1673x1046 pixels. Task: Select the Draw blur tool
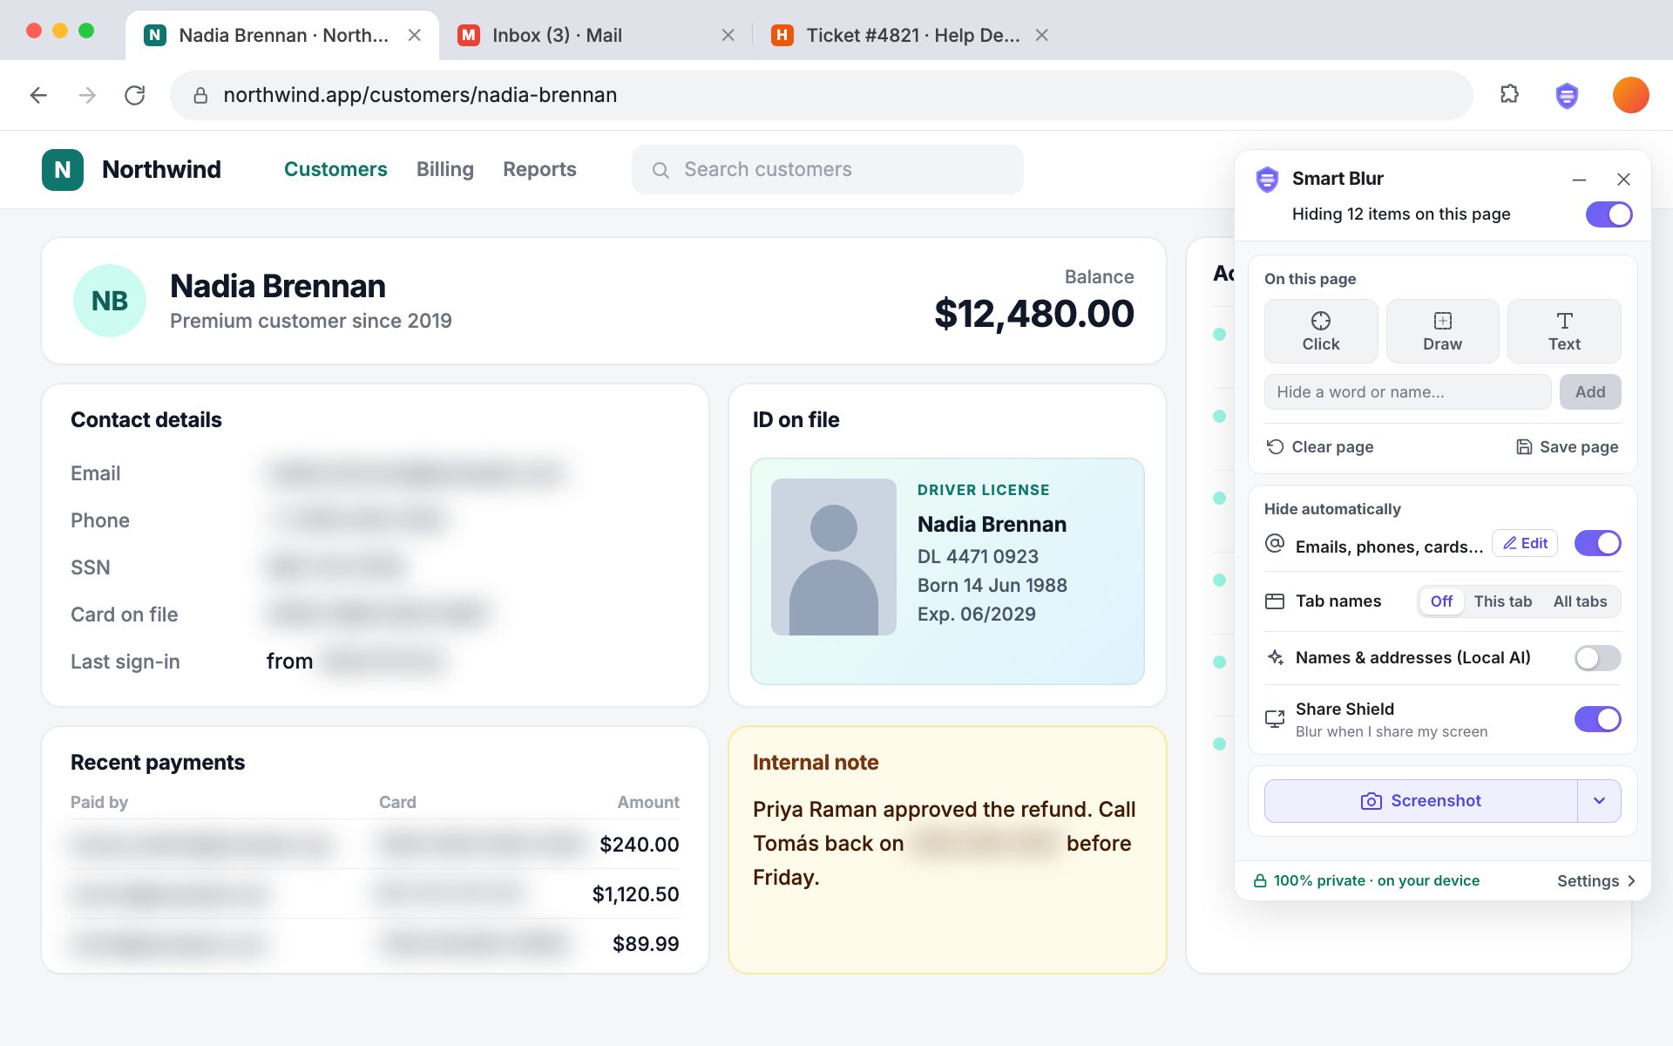[1442, 331]
